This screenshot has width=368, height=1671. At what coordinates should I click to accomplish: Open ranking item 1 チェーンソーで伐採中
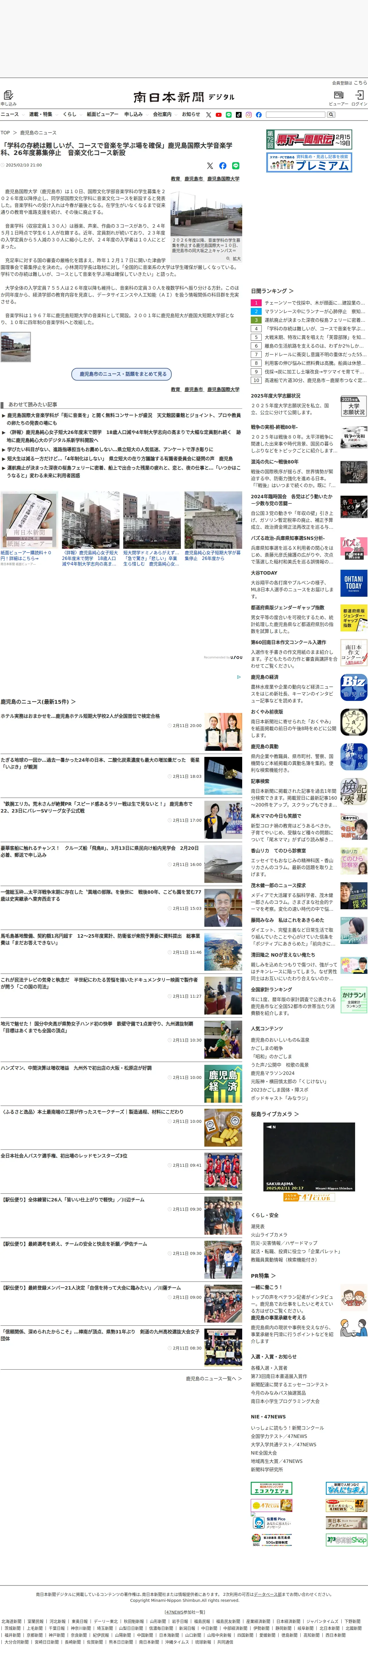(x=308, y=302)
